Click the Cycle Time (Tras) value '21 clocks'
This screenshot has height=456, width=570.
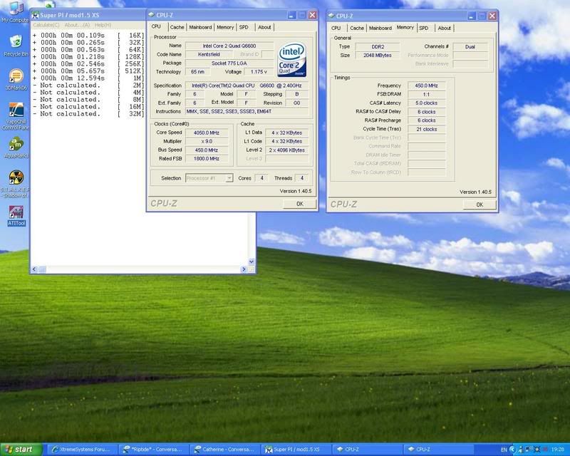(x=426, y=130)
